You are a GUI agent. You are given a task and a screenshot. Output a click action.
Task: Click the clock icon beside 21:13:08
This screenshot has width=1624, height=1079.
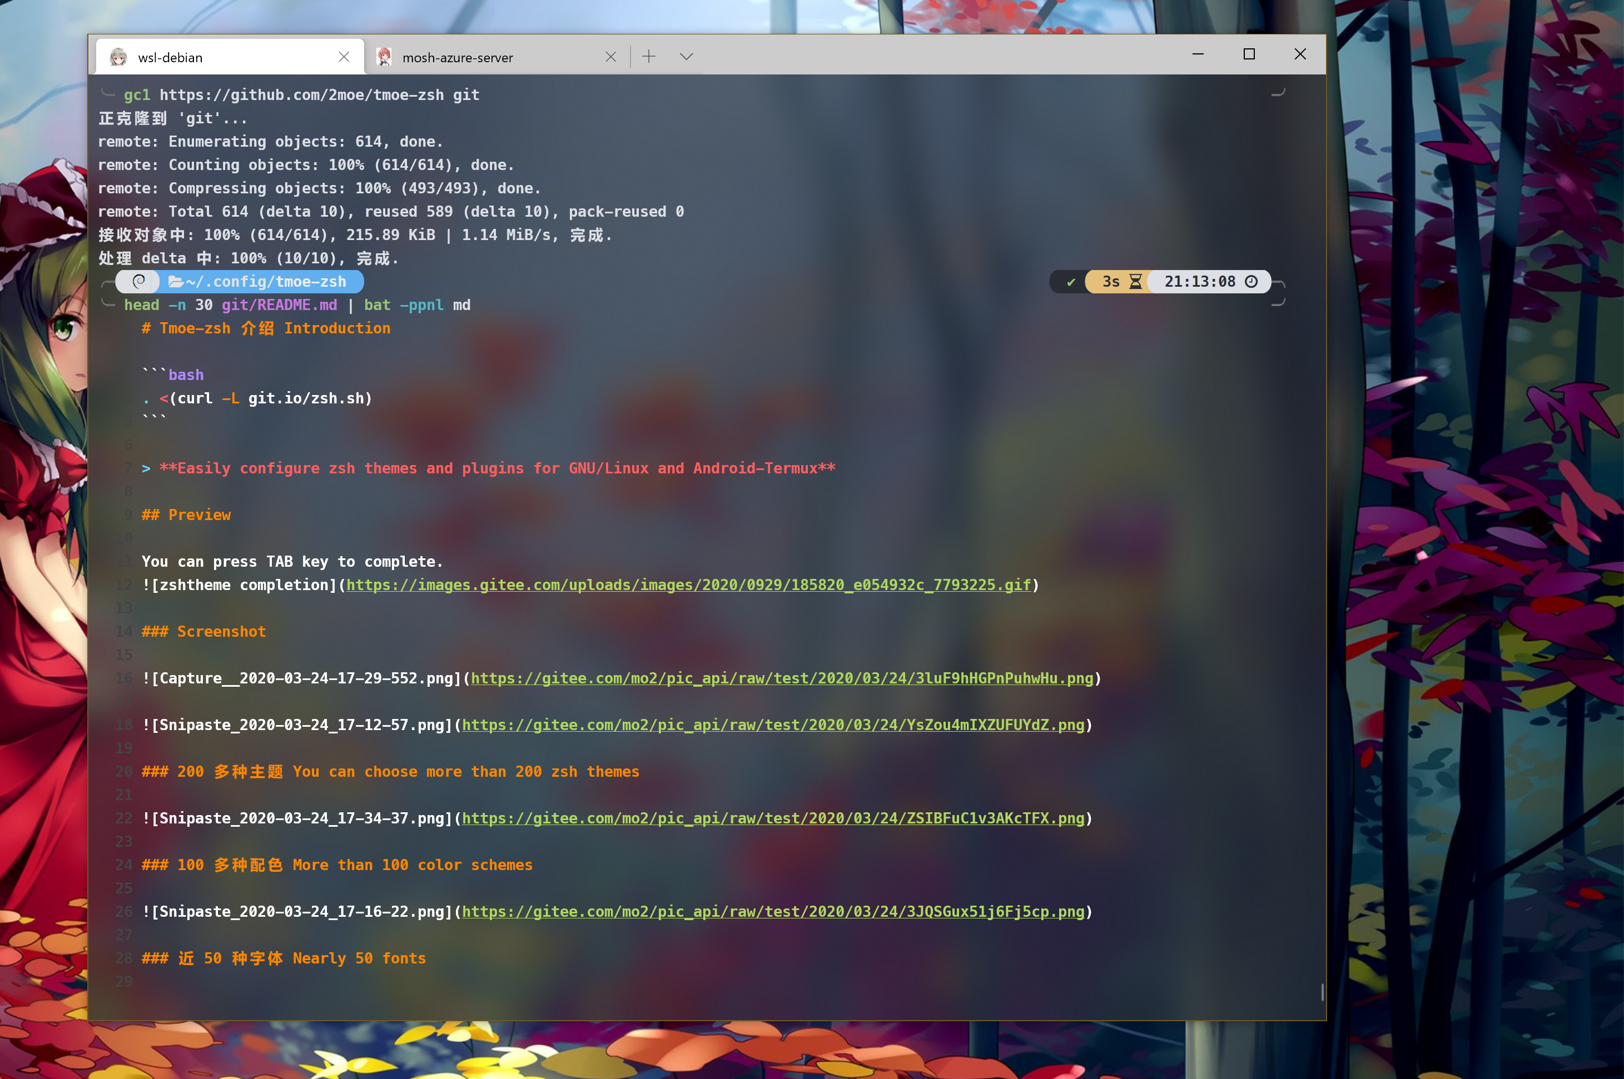(1251, 282)
